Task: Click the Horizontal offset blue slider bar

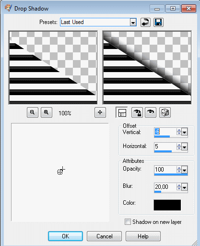Action: click(163, 151)
